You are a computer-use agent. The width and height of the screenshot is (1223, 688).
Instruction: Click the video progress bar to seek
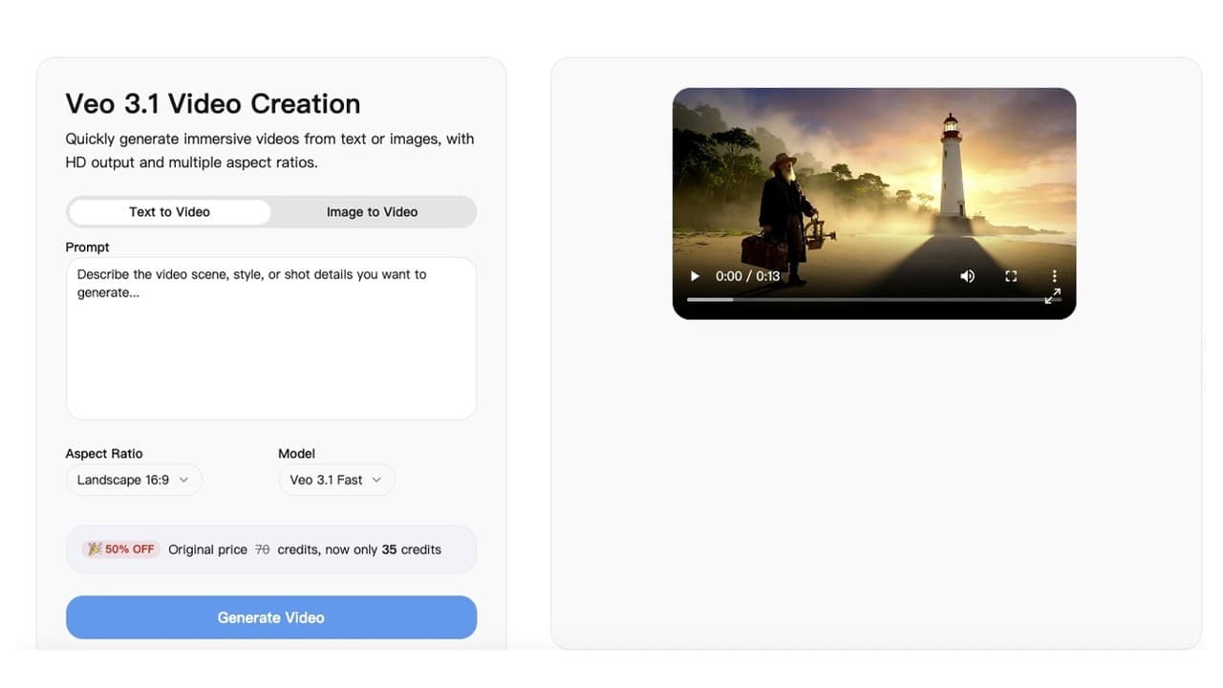(874, 299)
